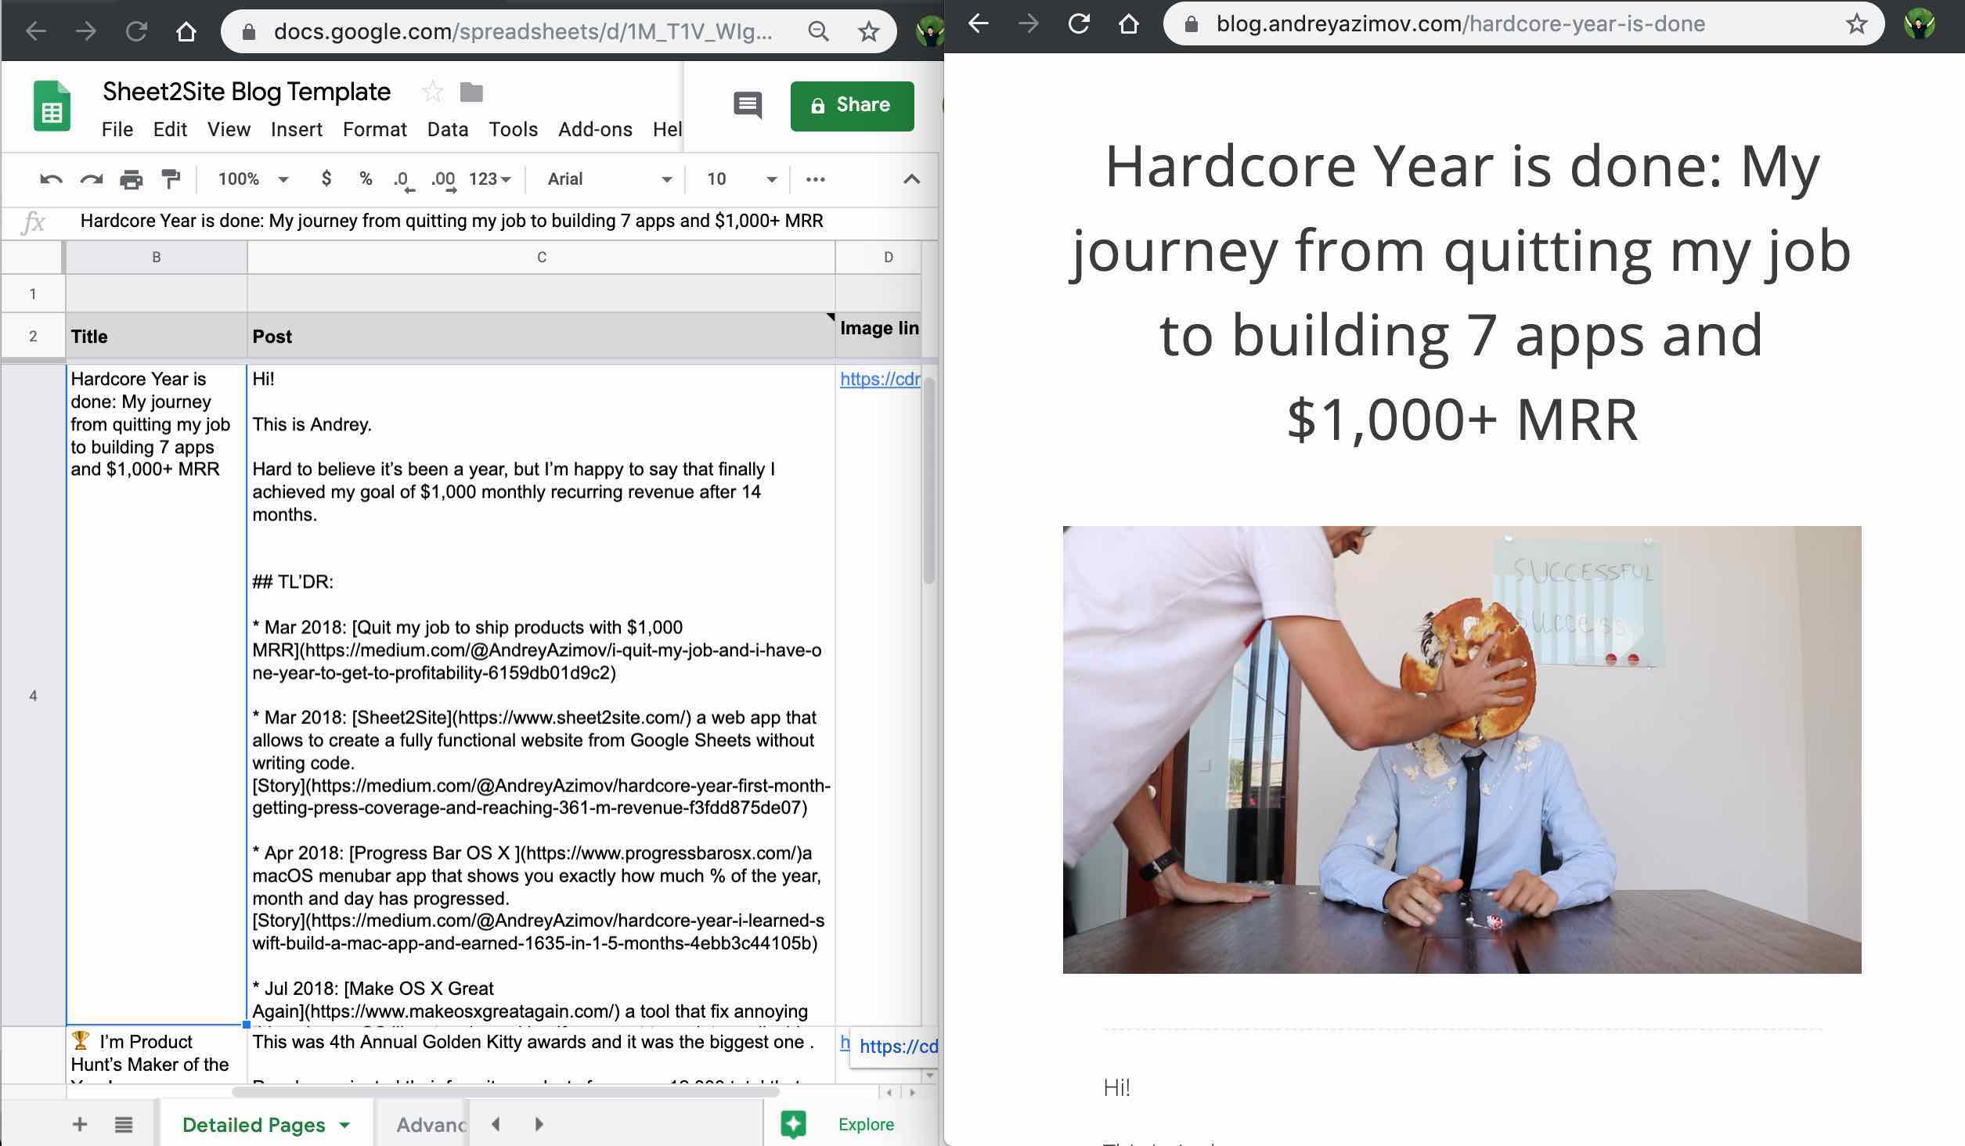The height and width of the screenshot is (1146, 1965).
Task: Expand the font size 10 dropdown
Action: [741, 179]
